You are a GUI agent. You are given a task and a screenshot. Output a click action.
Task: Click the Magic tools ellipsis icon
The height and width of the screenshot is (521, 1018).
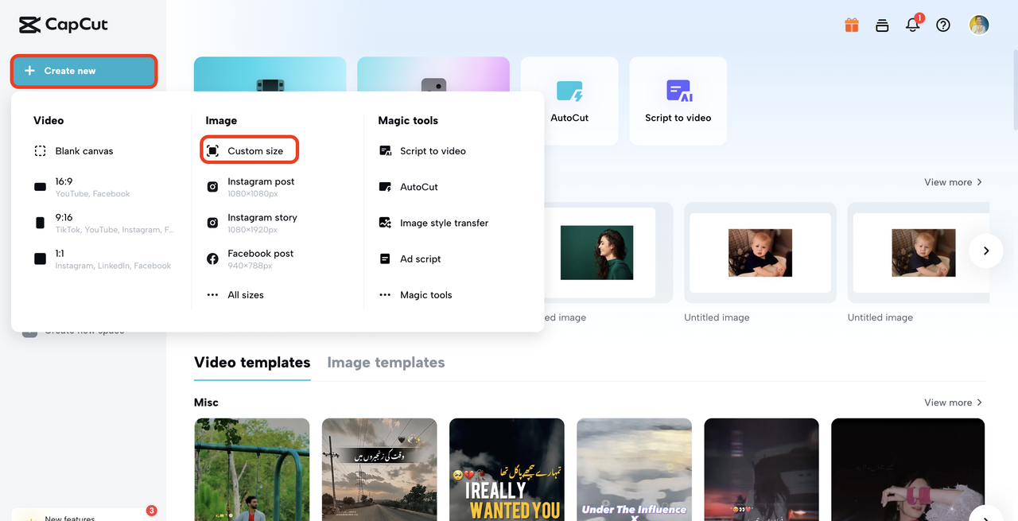click(x=385, y=295)
